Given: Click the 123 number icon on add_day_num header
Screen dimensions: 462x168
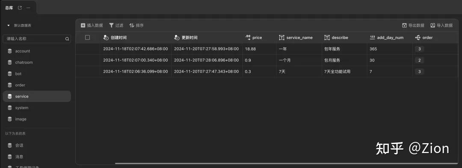Looking at the screenshot, I should pyautogui.click(x=373, y=37).
